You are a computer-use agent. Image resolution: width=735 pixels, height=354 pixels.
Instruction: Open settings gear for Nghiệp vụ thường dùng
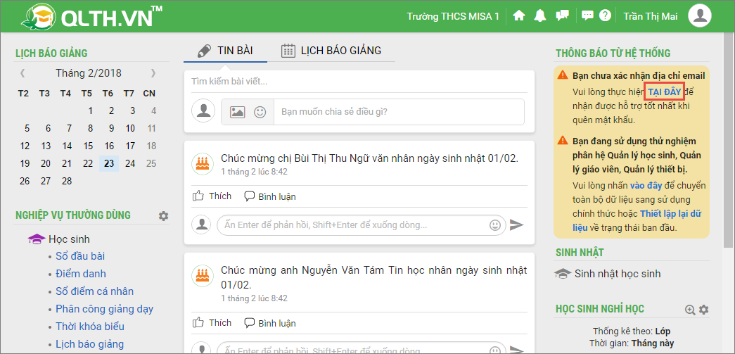(x=164, y=215)
